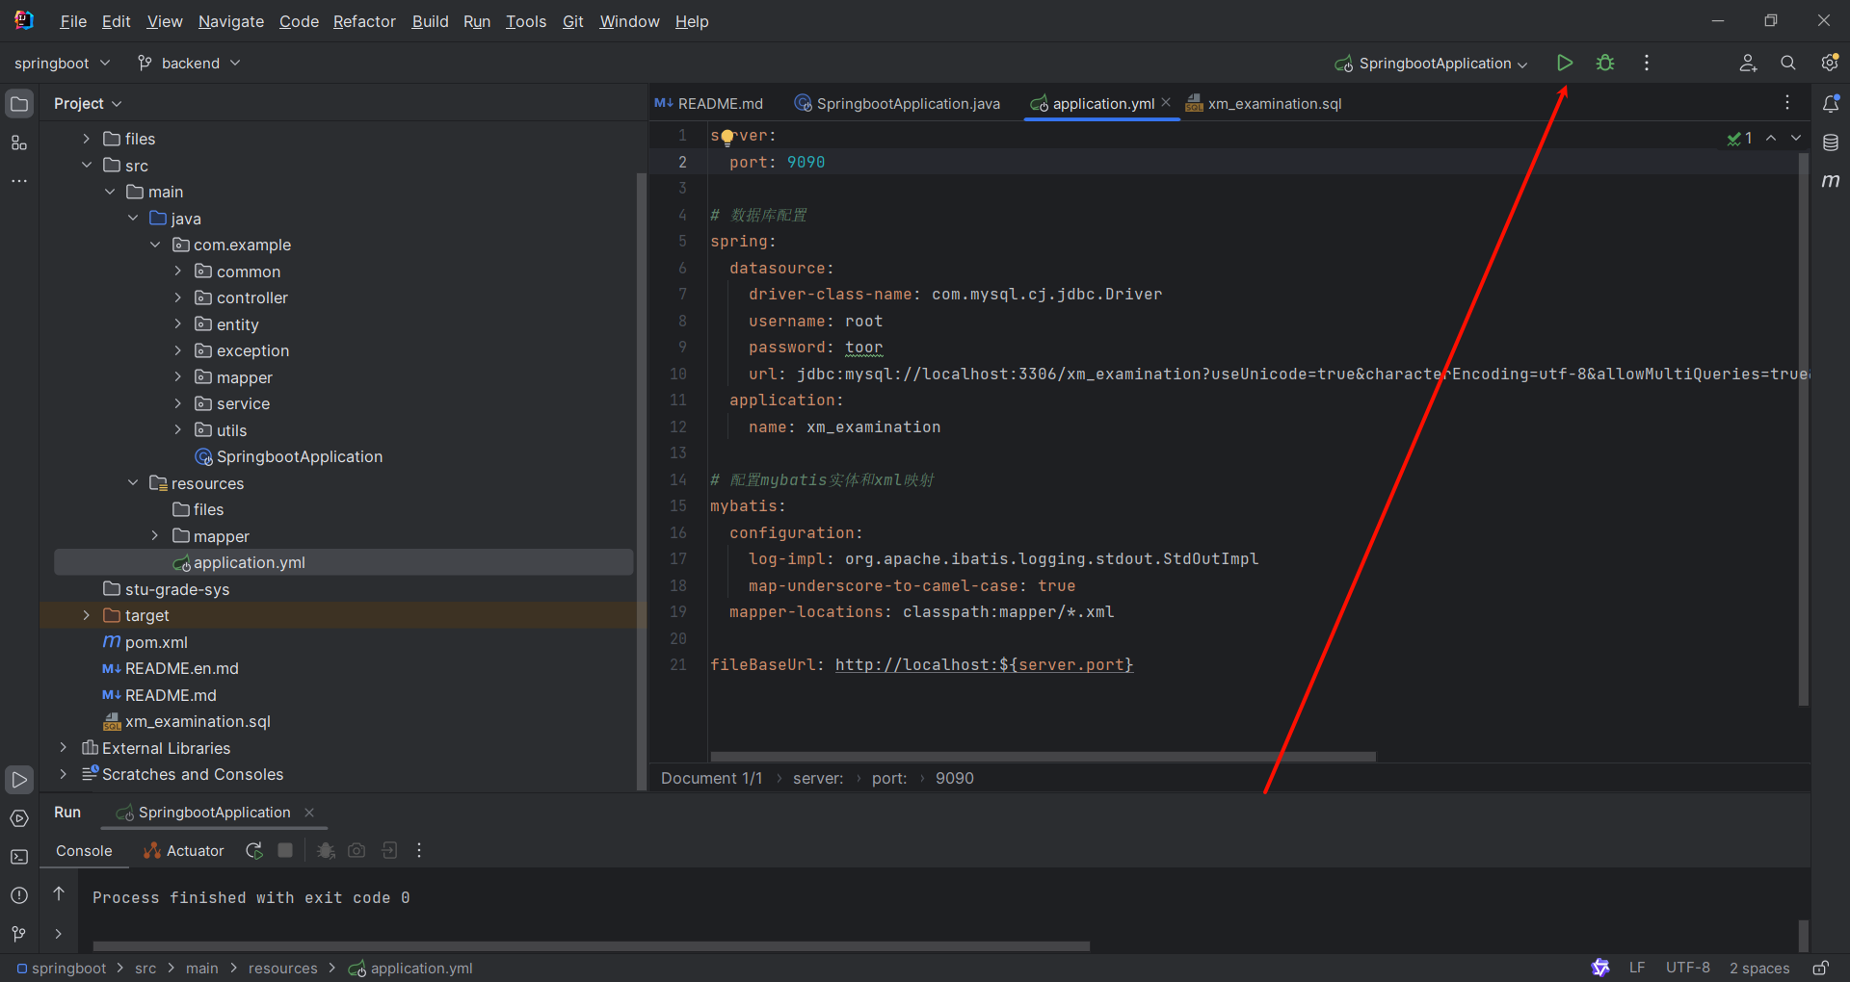1850x982 pixels.
Task: Change indent setting 2 spaces
Action: (x=1759, y=968)
